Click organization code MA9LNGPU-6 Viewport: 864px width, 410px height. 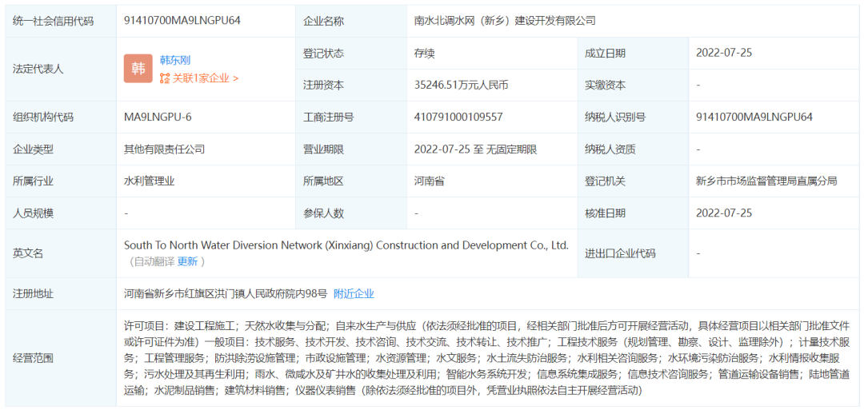click(x=158, y=117)
